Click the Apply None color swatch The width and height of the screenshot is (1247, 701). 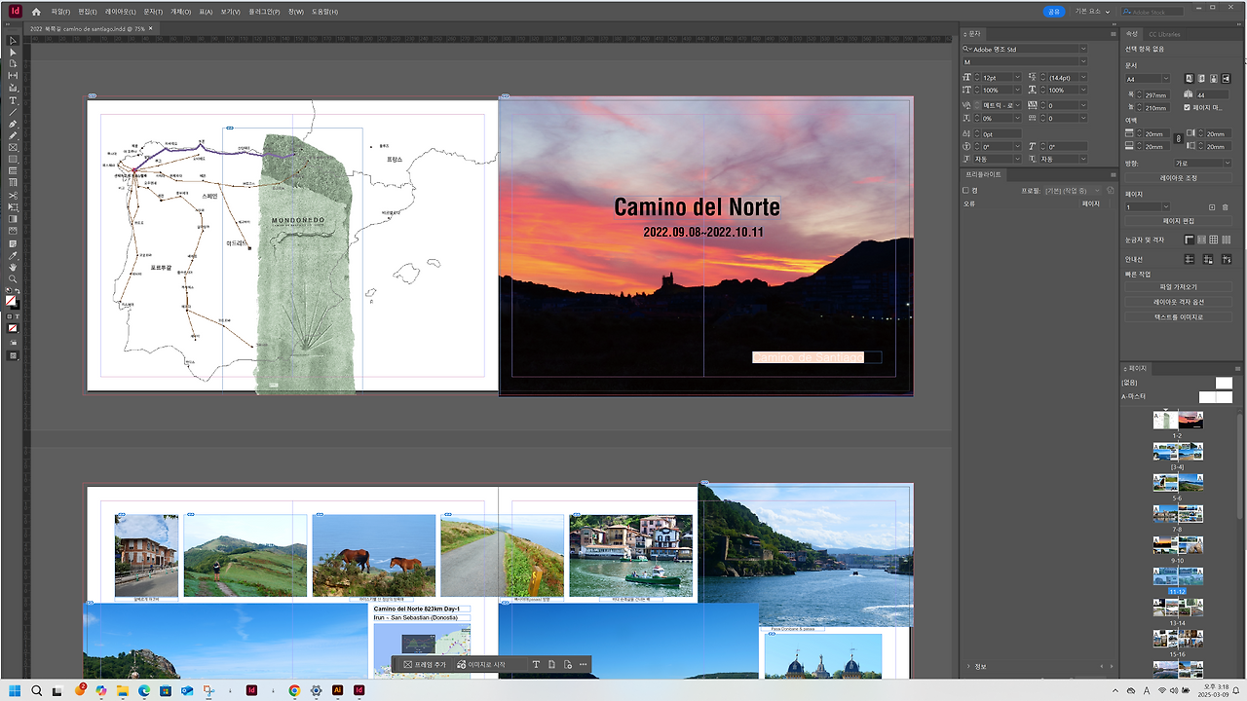(13, 328)
